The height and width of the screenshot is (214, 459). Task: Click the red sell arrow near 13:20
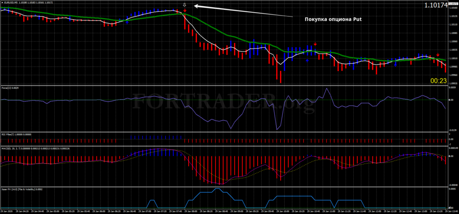[x=437, y=55]
